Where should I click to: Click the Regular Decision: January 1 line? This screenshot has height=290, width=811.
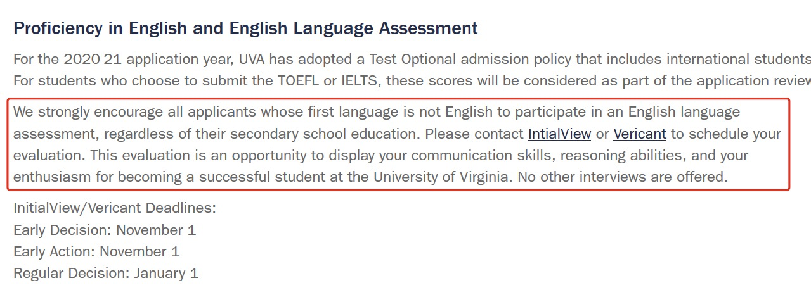point(106,274)
